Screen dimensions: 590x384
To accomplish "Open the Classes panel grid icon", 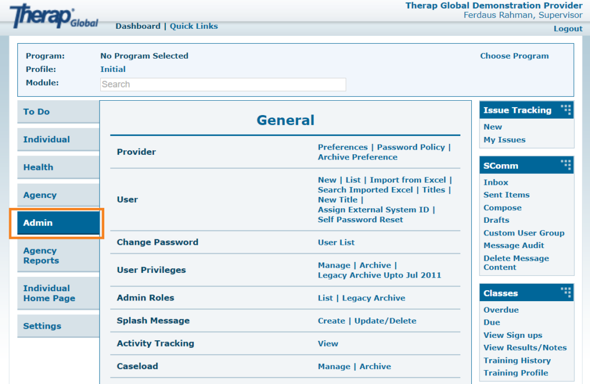I will coord(566,292).
